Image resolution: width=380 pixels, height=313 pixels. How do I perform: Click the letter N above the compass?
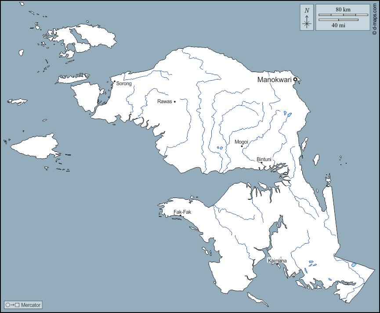coord(307,11)
